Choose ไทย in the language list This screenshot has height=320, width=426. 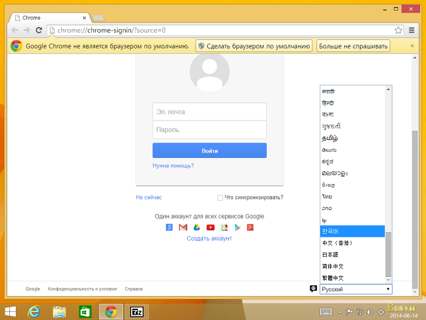(352, 197)
